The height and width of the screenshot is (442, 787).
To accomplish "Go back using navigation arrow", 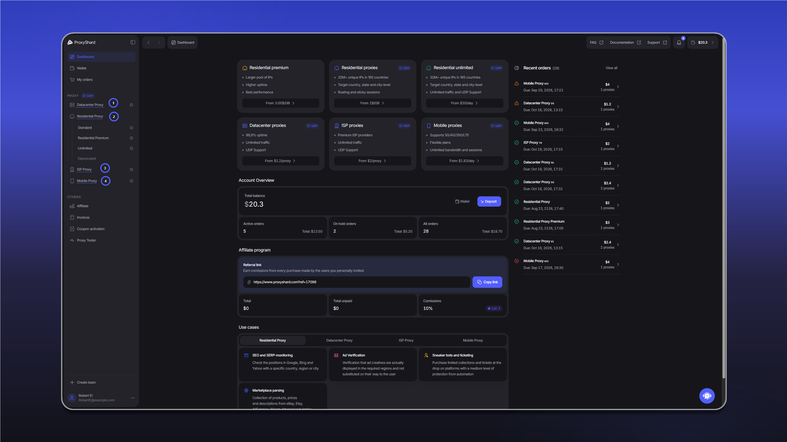I will coord(148,43).
